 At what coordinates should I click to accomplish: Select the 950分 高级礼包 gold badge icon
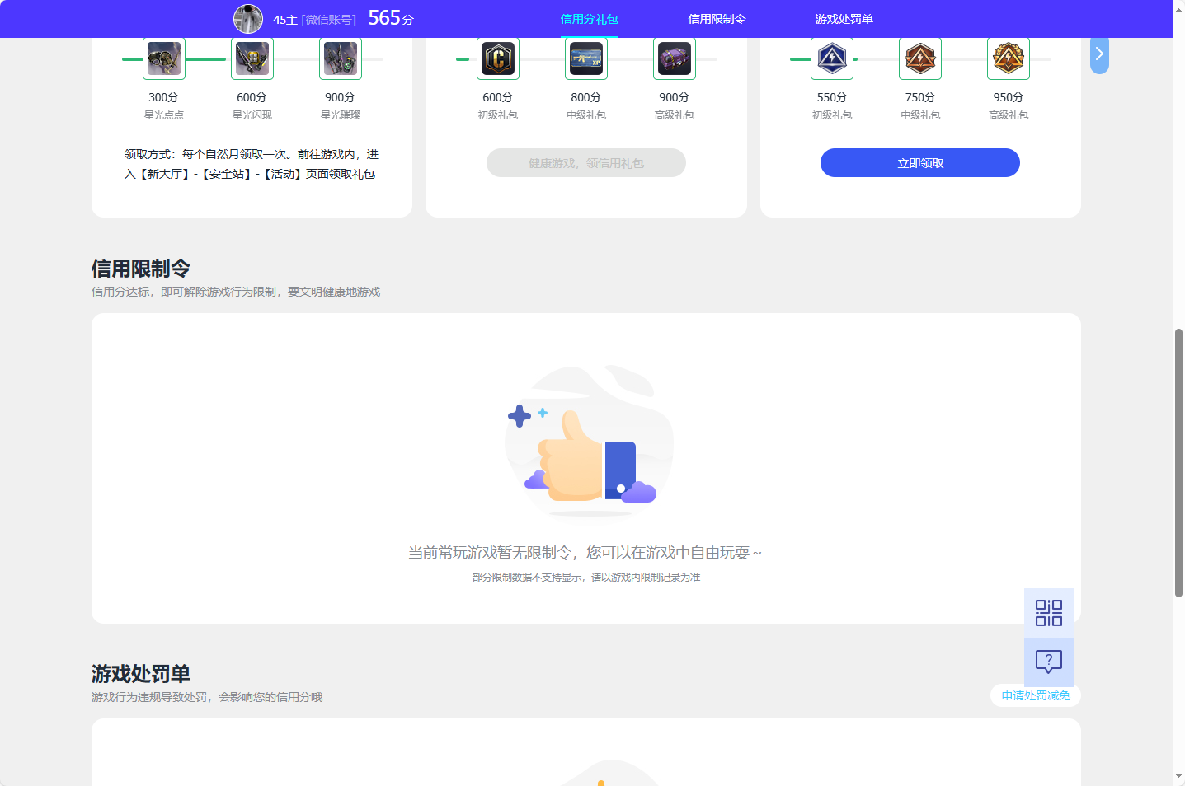[x=1009, y=58]
